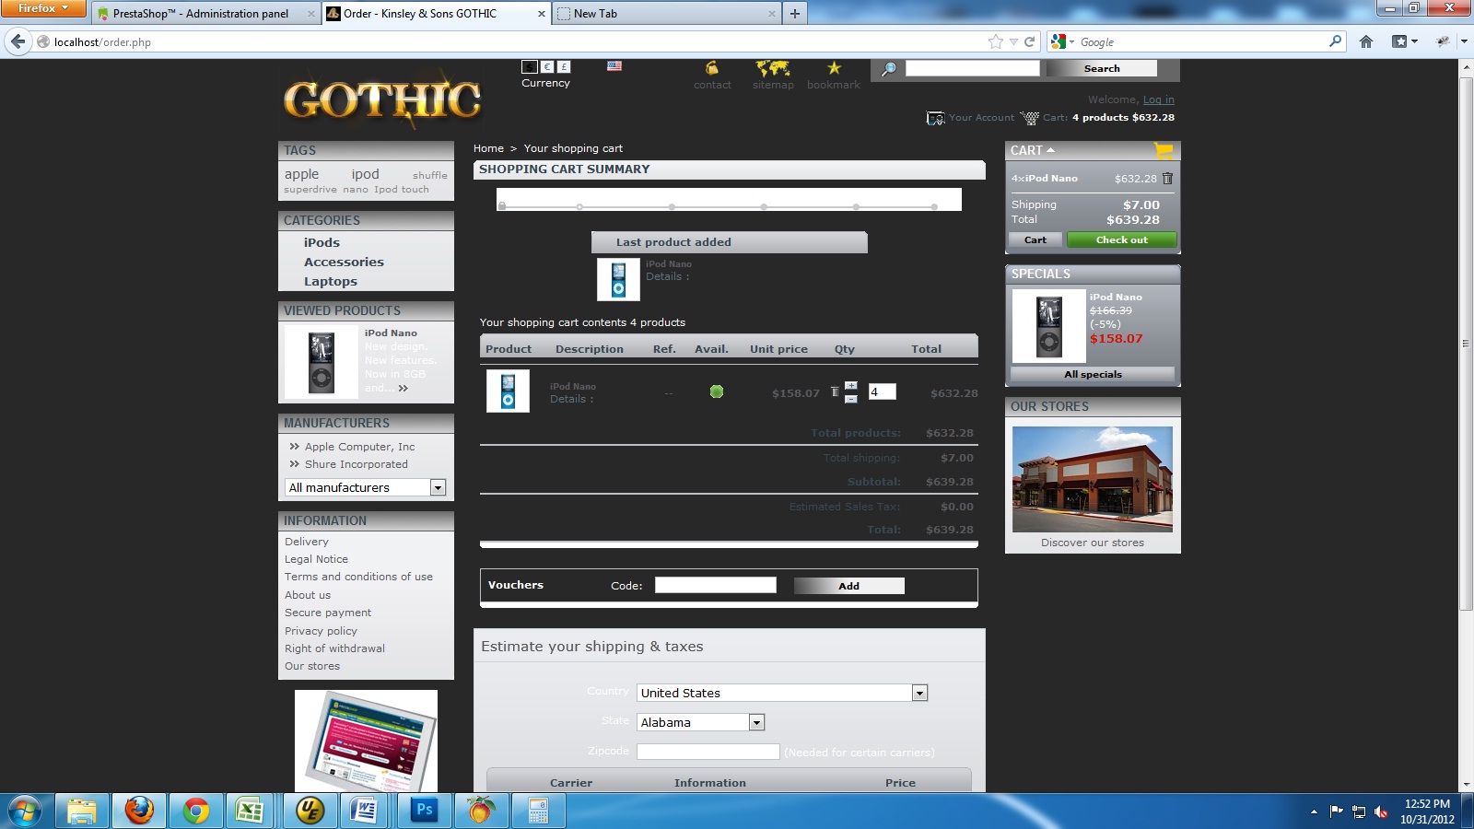
Task: Click the GOTHIC store logo
Action: point(382,99)
